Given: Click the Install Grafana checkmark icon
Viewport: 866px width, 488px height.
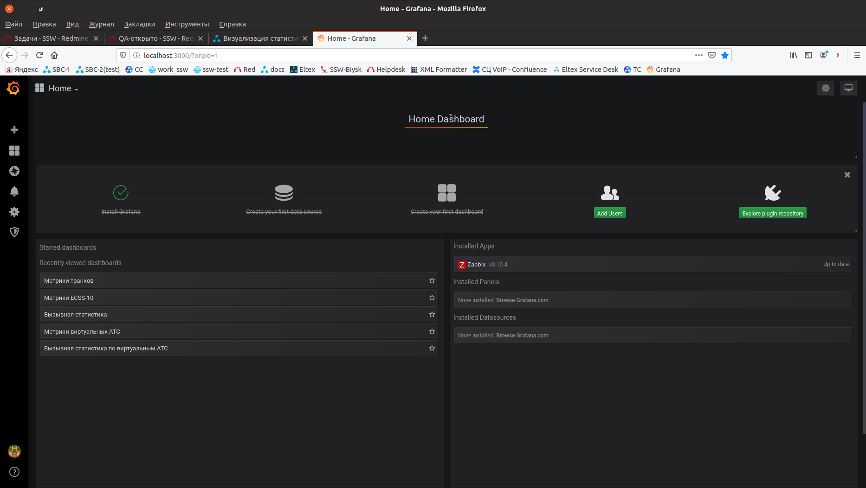Looking at the screenshot, I should pos(121,192).
